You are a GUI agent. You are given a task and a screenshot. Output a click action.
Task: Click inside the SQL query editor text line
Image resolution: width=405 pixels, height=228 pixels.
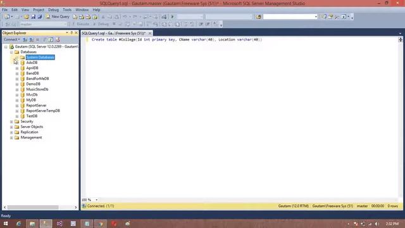point(177,39)
